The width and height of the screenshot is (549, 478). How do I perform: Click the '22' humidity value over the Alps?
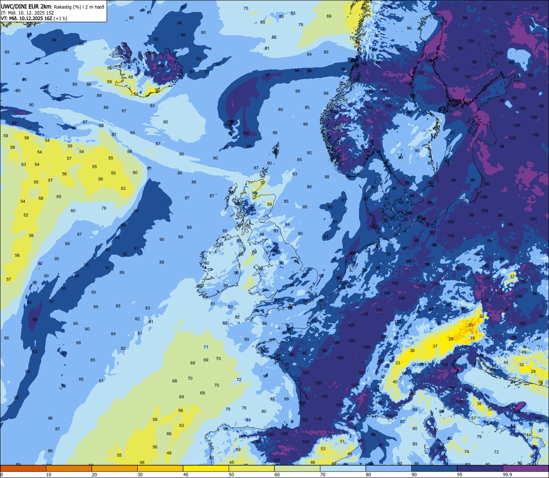pyautogui.click(x=482, y=316)
